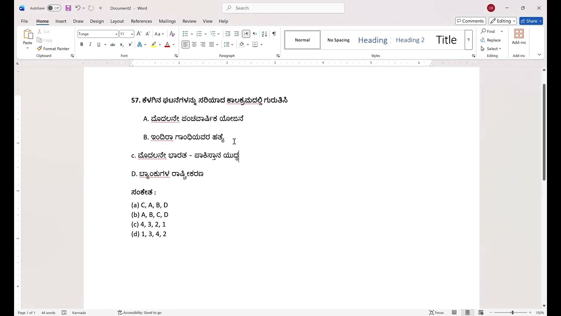Click the spelling proofing icon in status bar
This screenshot has height=316, width=561.
pyautogui.click(x=64, y=312)
